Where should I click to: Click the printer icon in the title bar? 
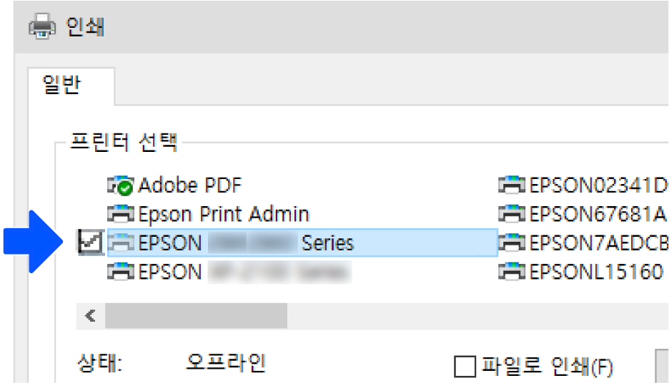coord(41,27)
